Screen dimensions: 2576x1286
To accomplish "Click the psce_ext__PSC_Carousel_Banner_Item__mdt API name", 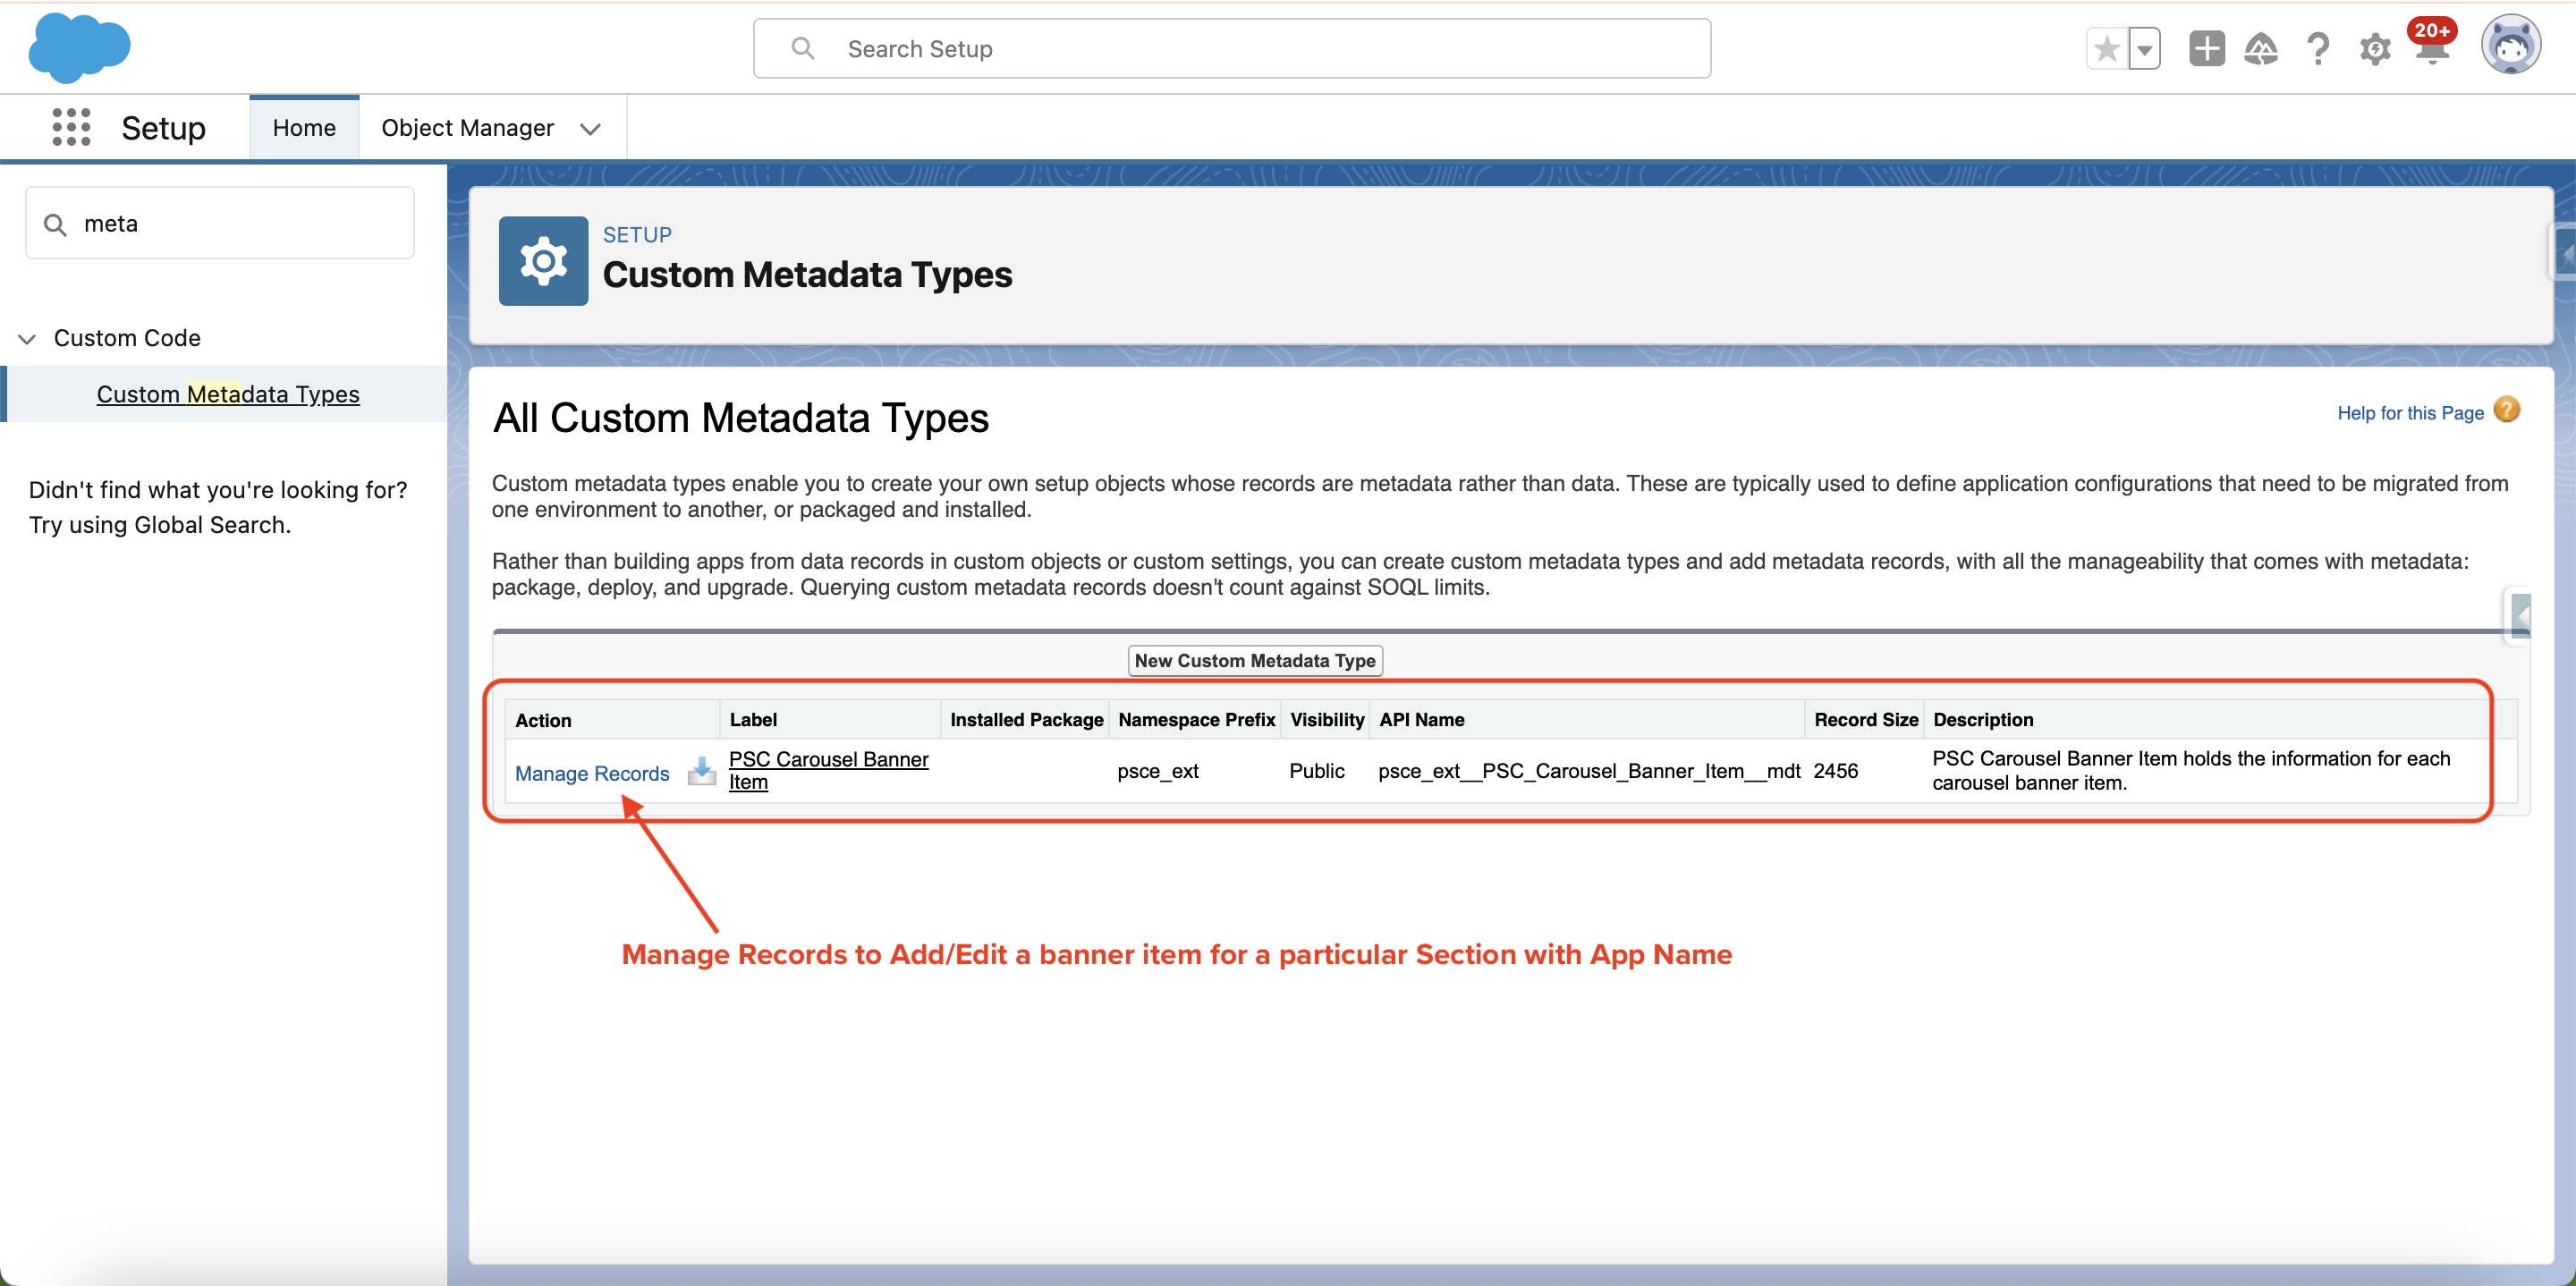I will coord(1588,771).
